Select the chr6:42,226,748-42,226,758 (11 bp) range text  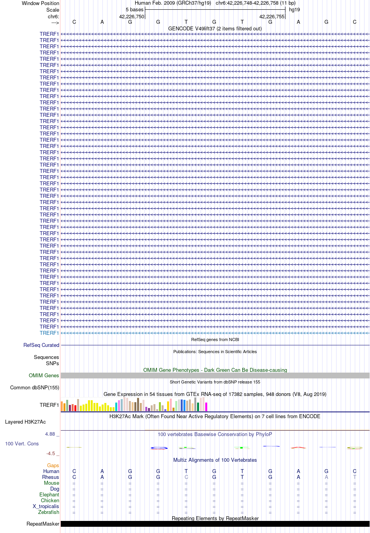click(255, 3)
